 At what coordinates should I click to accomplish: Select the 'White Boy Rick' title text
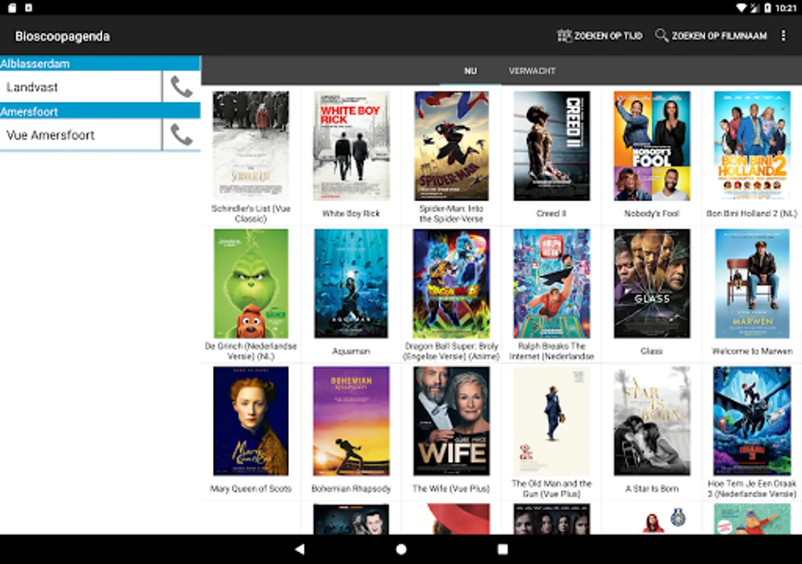click(x=351, y=214)
